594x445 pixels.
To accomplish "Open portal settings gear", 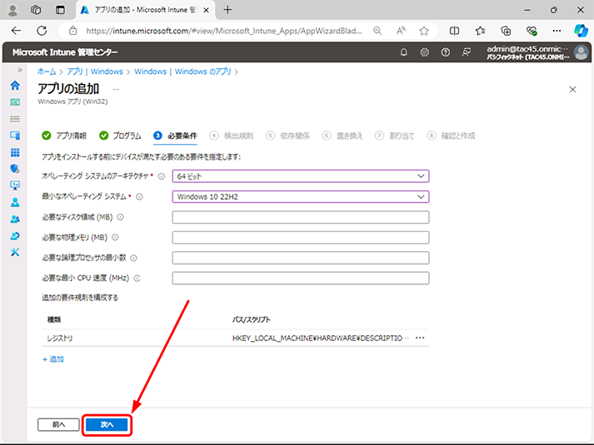I will (425, 52).
